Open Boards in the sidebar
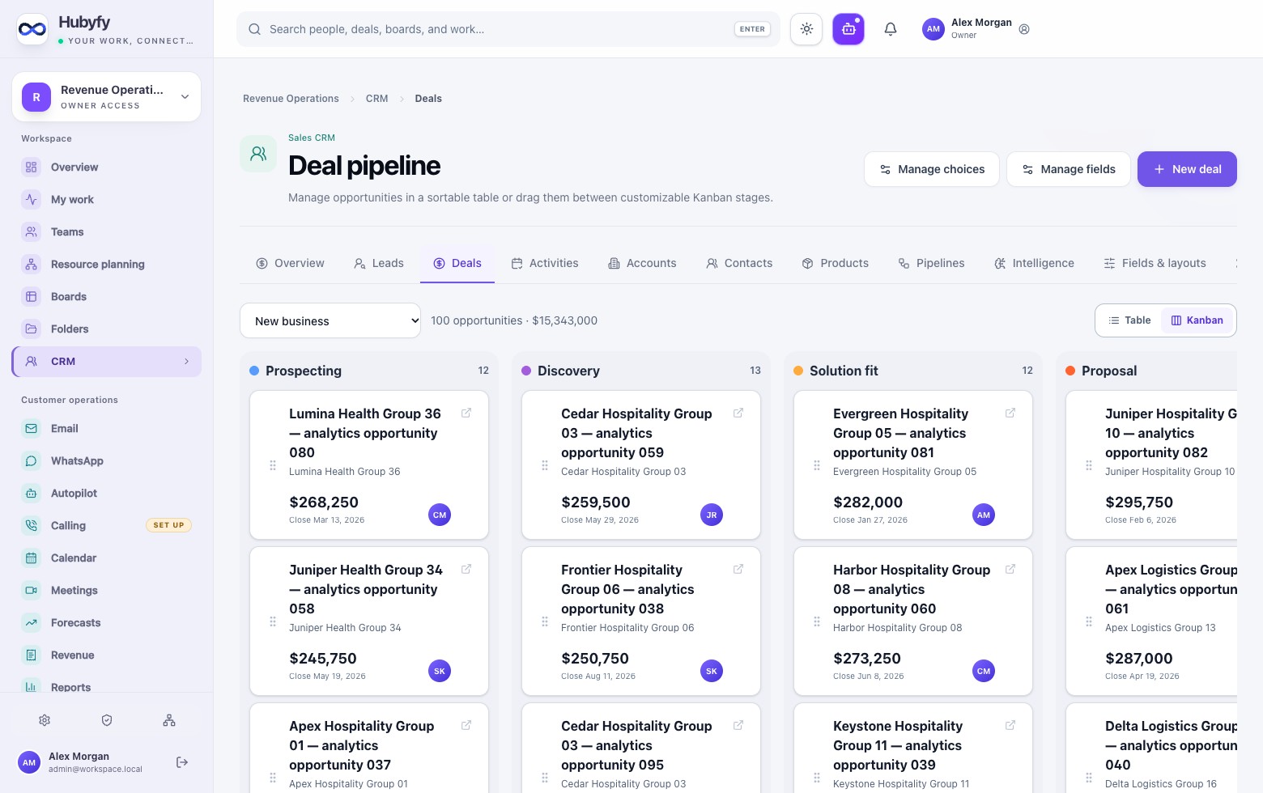This screenshot has width=1263, height=793. coord(107,297)
